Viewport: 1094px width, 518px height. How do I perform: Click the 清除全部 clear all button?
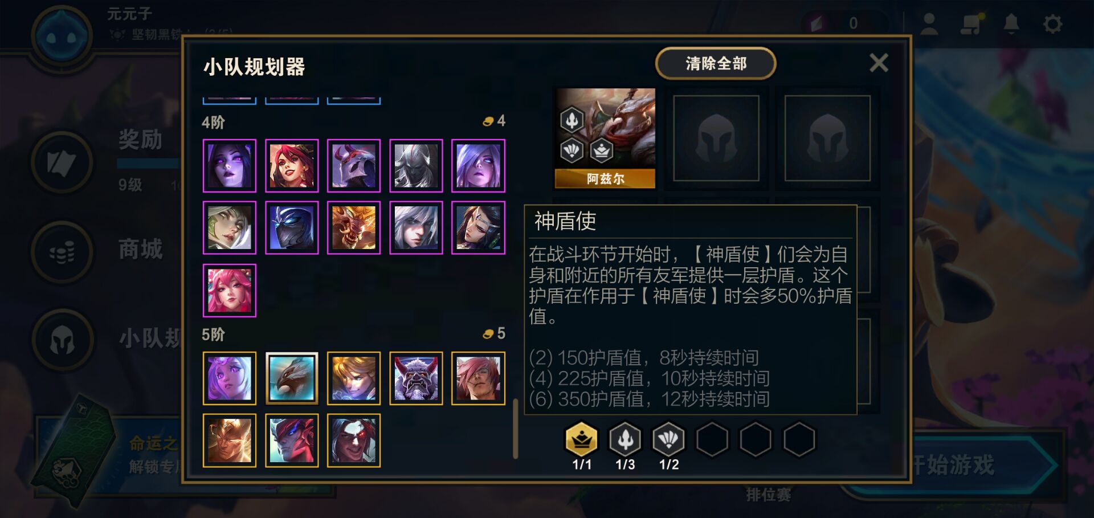point(716,63)
